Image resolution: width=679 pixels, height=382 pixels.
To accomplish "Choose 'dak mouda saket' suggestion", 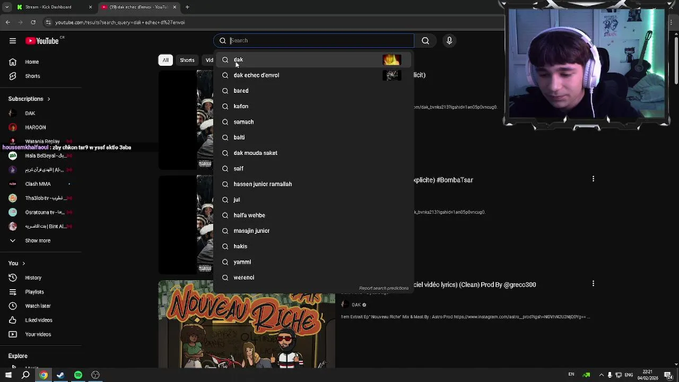I will click(313, 153).
